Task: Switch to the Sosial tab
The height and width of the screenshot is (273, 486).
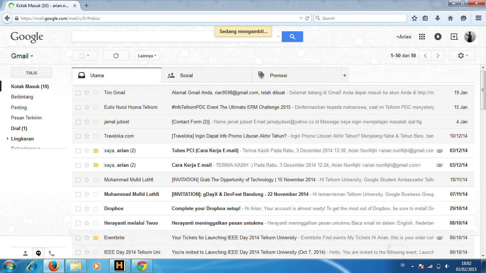Action: click(207, 75)
